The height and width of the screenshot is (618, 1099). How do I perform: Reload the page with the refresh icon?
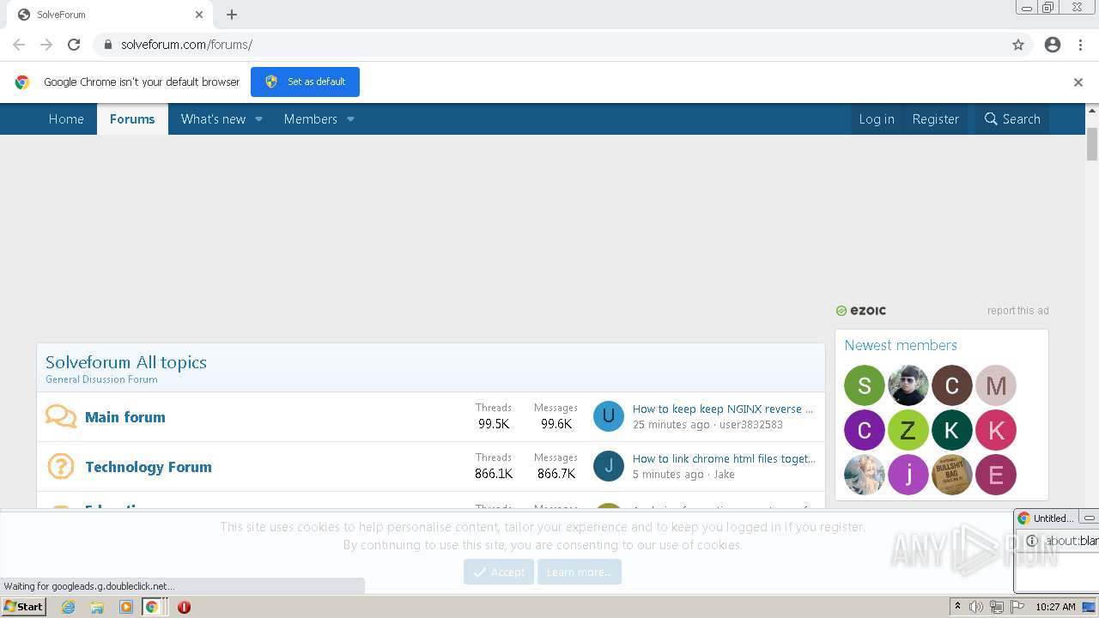click(74, 45)
